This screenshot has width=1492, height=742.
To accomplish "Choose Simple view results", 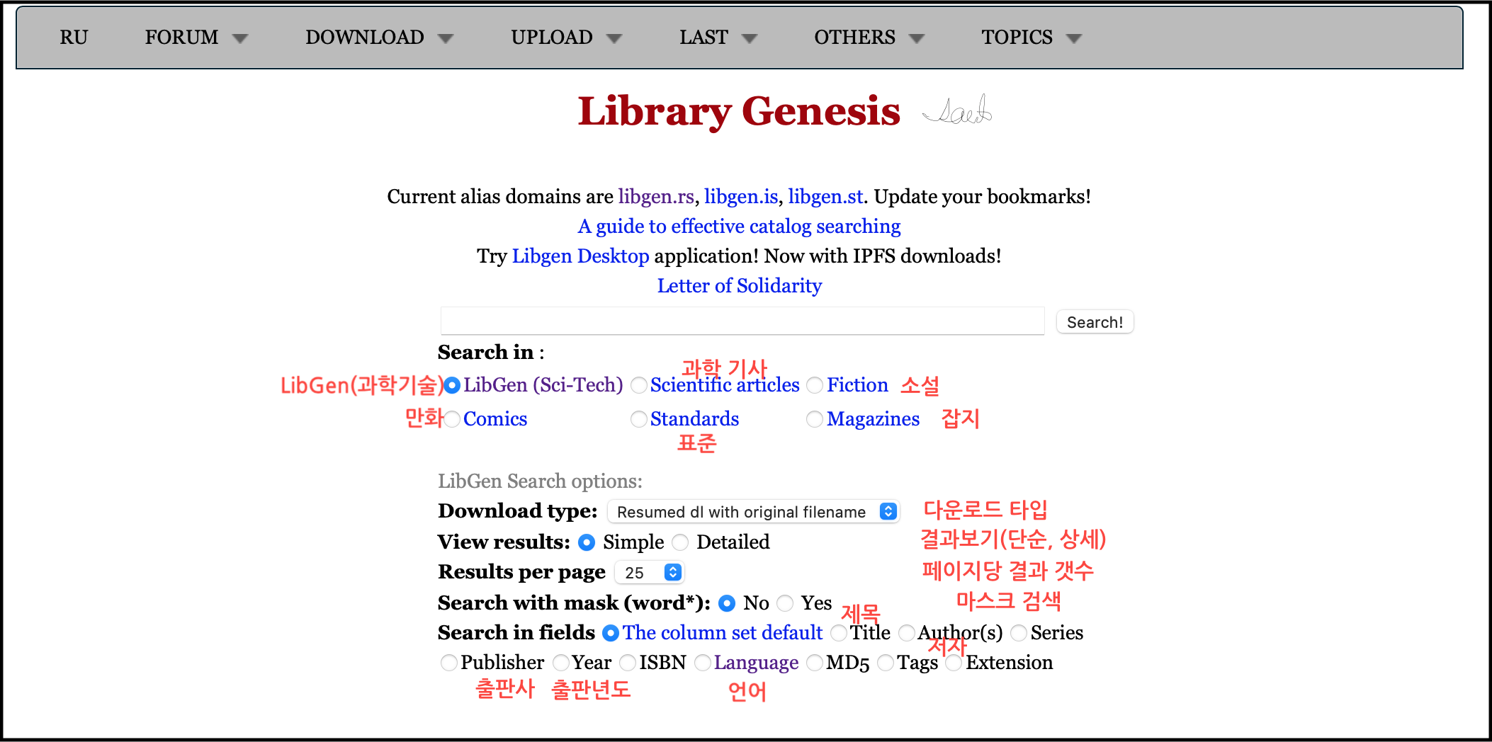I will [x=587, y=542].
